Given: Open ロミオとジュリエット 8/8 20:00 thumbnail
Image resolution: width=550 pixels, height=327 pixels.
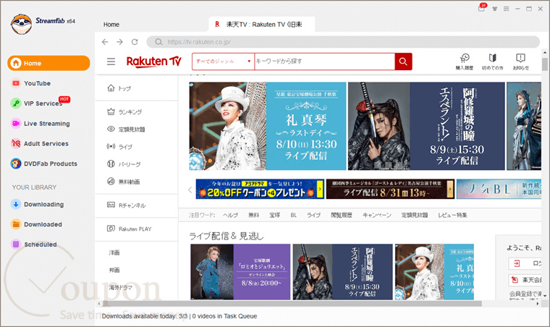Looking at the screenshot, I should pyautogui.click(x=240, y=272).
